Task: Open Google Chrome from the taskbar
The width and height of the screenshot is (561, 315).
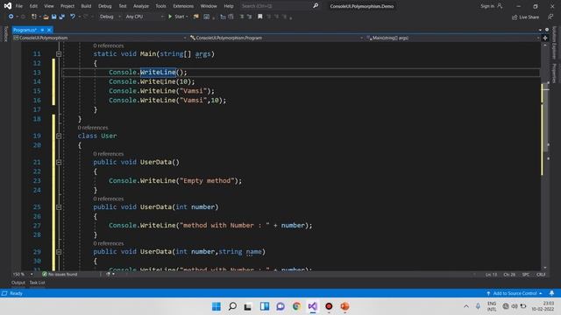Action: pos(296,306)
